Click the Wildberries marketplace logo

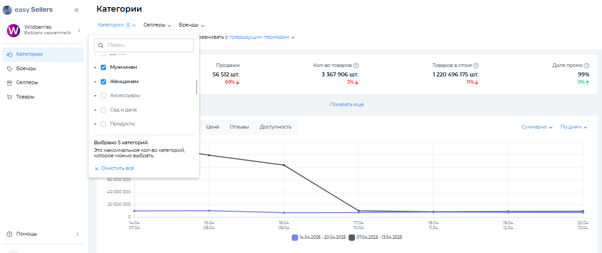tap(13, 31)
